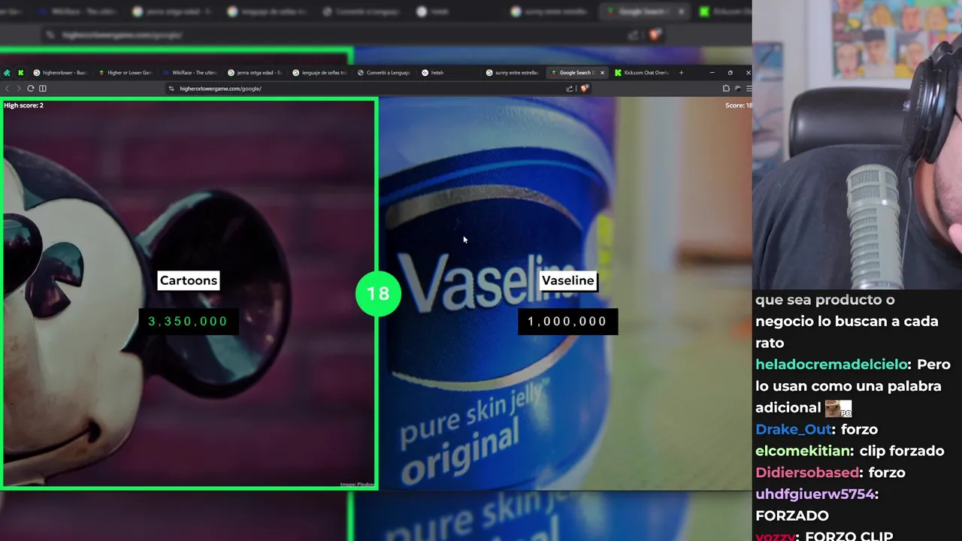Click the emote in heladocremadelcielo's message

click(839, 408)
